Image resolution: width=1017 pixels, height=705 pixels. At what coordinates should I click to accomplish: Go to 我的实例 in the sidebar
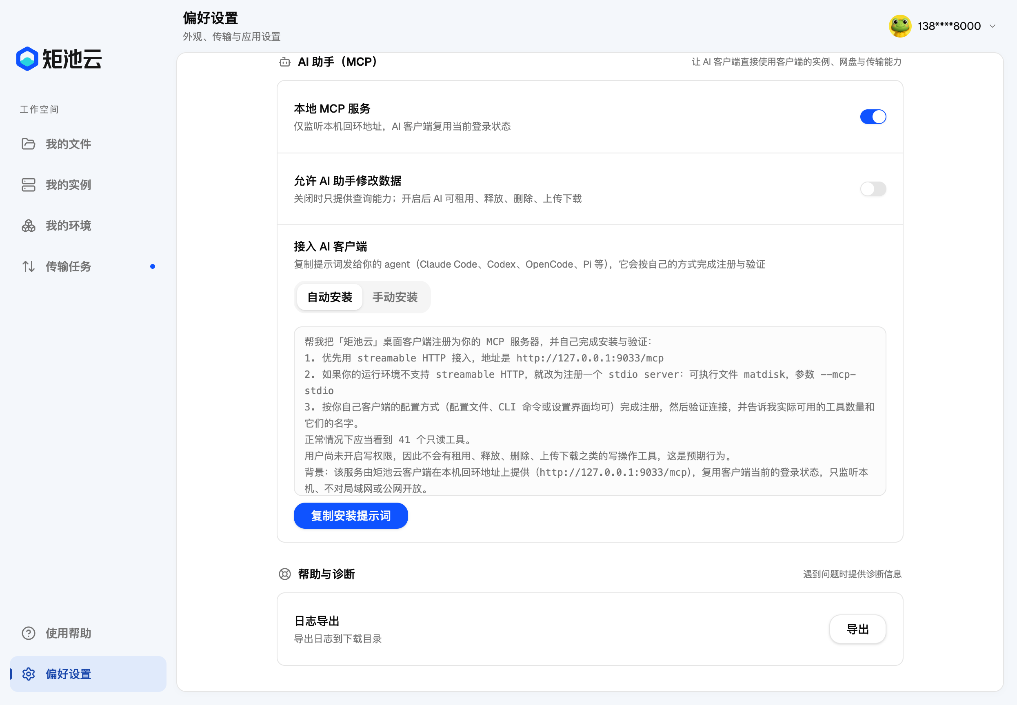pos(88,185)
